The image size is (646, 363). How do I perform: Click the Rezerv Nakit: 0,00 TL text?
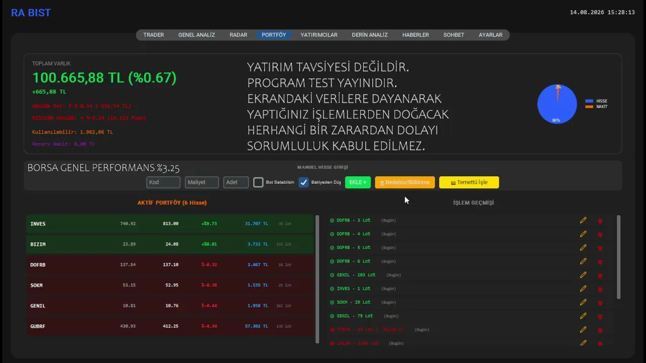coord(63,144)
